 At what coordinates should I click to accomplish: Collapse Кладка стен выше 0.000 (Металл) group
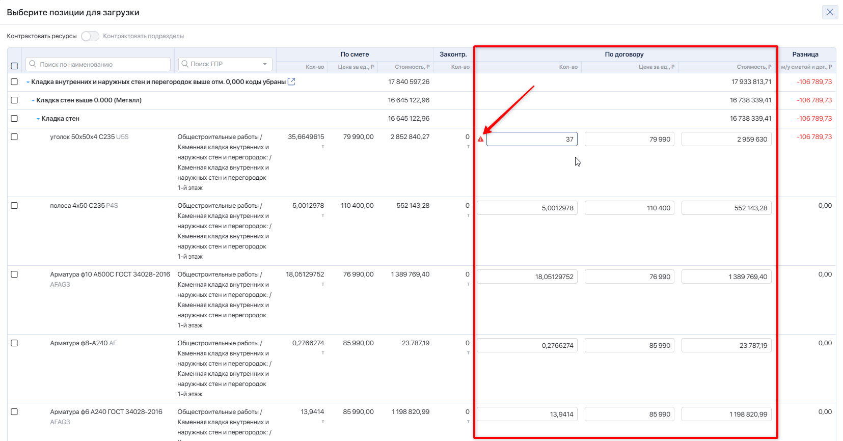(x=33, y=100)
